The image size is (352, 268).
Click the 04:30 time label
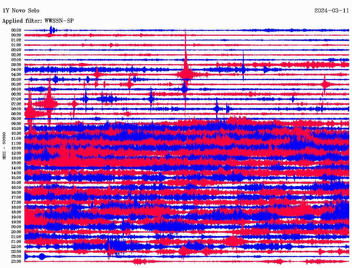16,75
